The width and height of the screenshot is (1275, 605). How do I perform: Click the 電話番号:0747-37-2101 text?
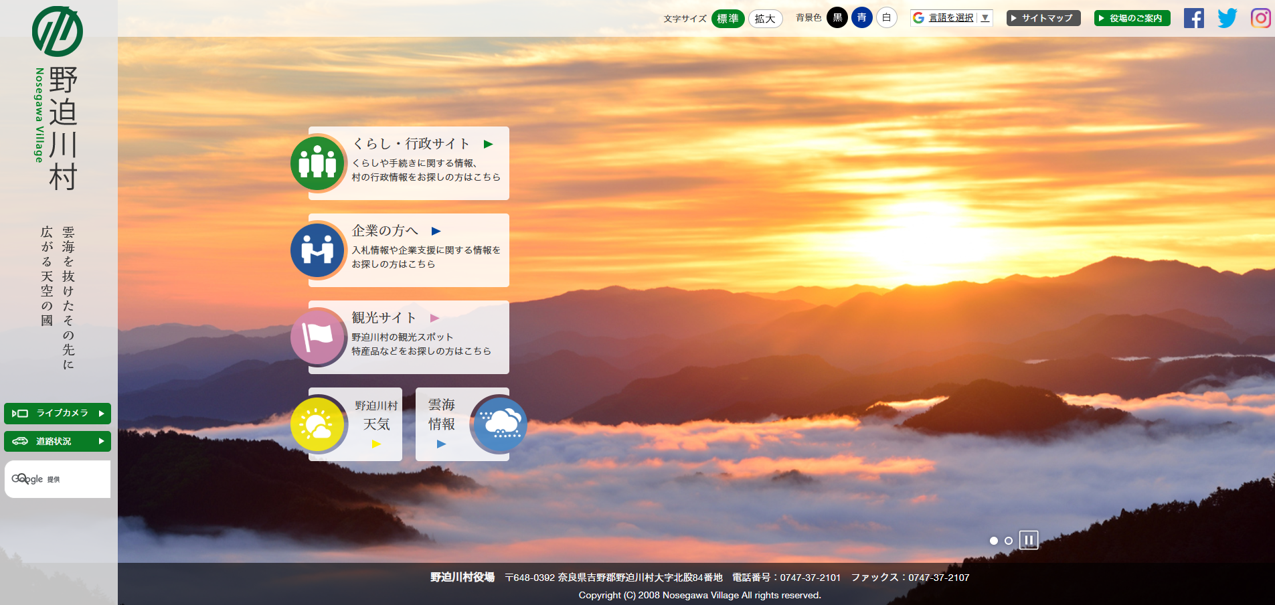pos(786,578)
